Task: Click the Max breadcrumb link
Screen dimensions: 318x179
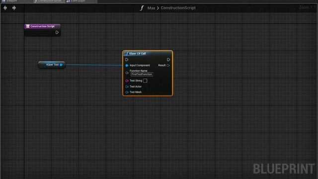Action: (151, 8)
